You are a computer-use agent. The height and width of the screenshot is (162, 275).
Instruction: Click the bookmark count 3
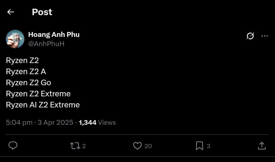coord(208,146)
